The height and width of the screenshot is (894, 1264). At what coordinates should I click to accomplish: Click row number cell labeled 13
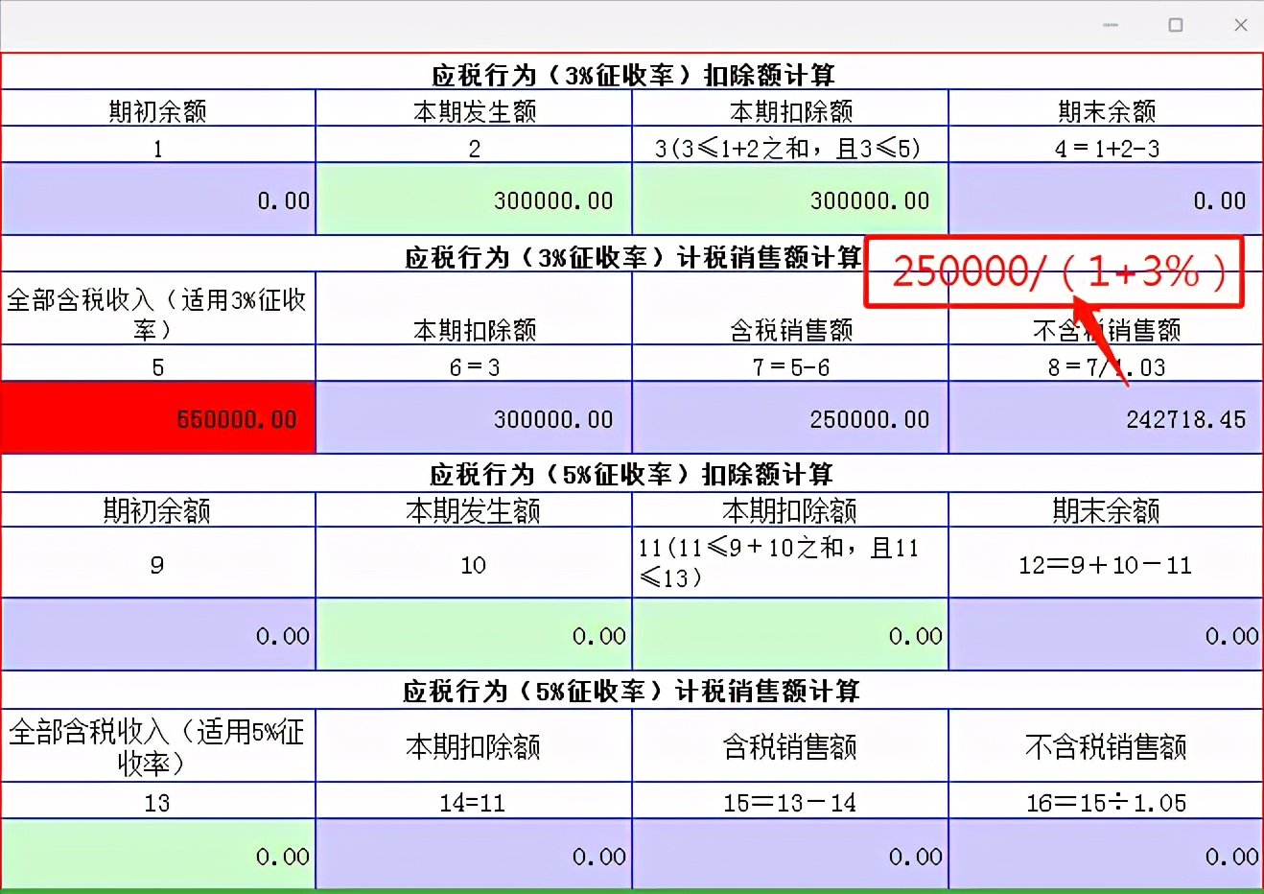click(x=158, y=800)
